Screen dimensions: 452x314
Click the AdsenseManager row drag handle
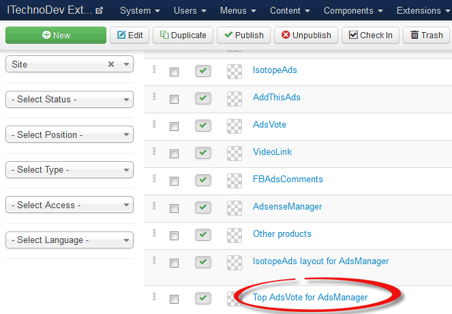(x=154, y=205)
